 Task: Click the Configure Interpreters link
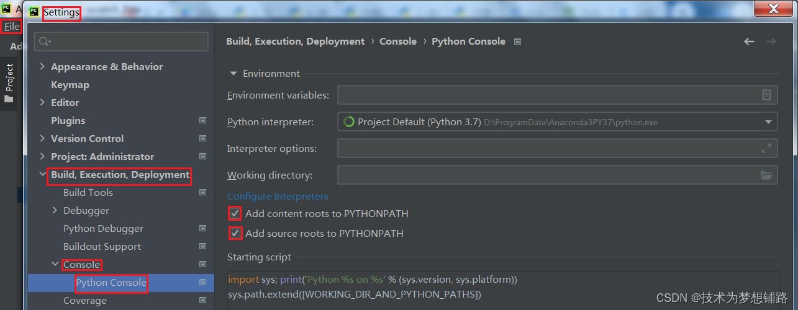pyautogui.click(x=277, y=196)
